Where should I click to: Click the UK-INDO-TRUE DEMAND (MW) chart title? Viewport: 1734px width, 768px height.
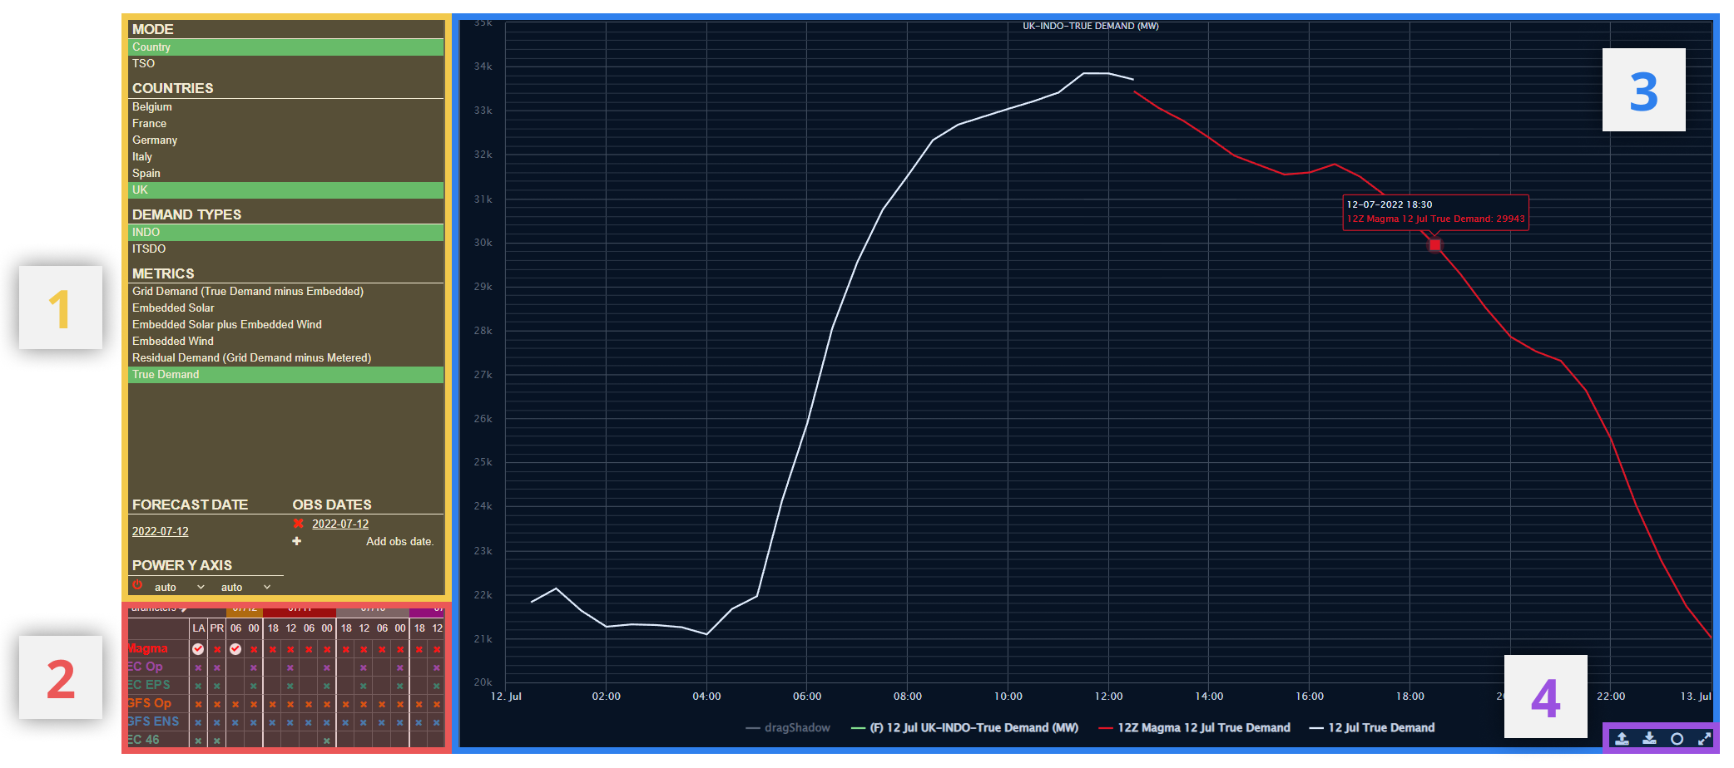point(1090,27)
